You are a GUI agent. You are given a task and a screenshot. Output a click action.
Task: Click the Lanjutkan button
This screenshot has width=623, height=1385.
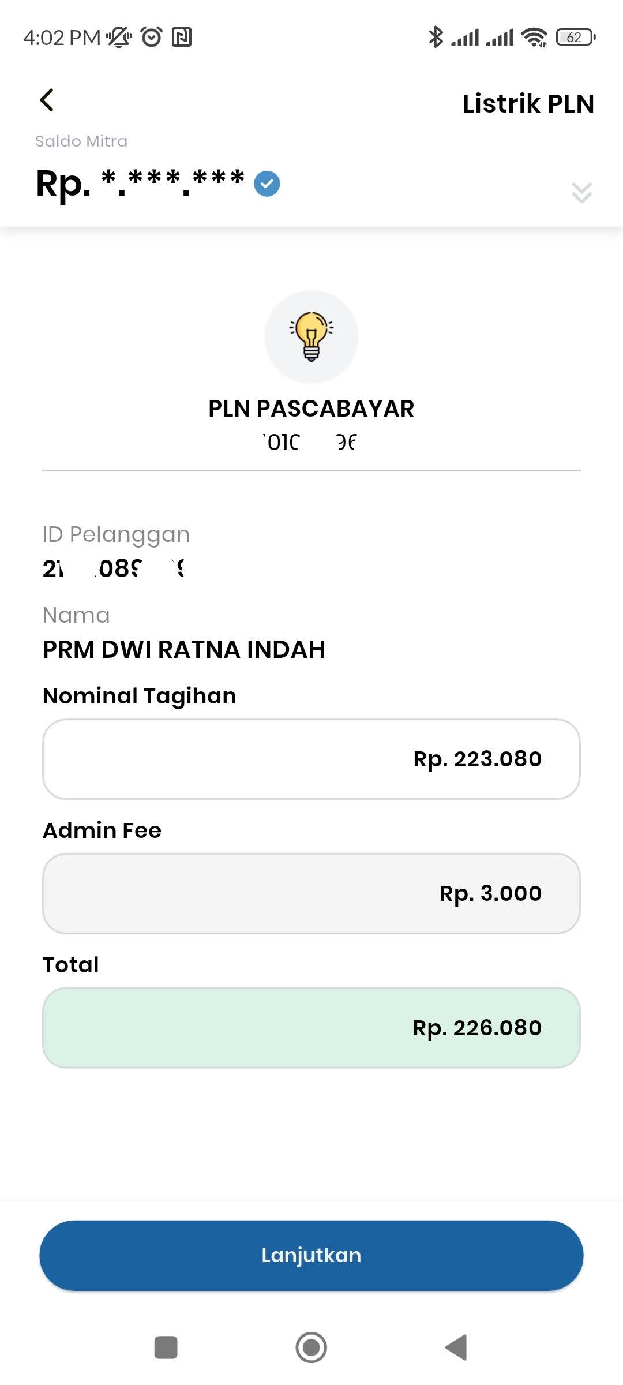click(311, 1255)
